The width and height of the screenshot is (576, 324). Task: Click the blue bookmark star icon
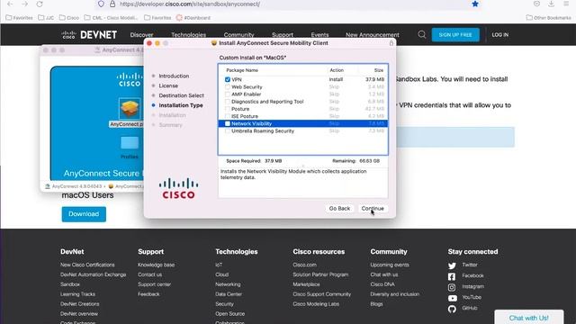tap(475, 4)
